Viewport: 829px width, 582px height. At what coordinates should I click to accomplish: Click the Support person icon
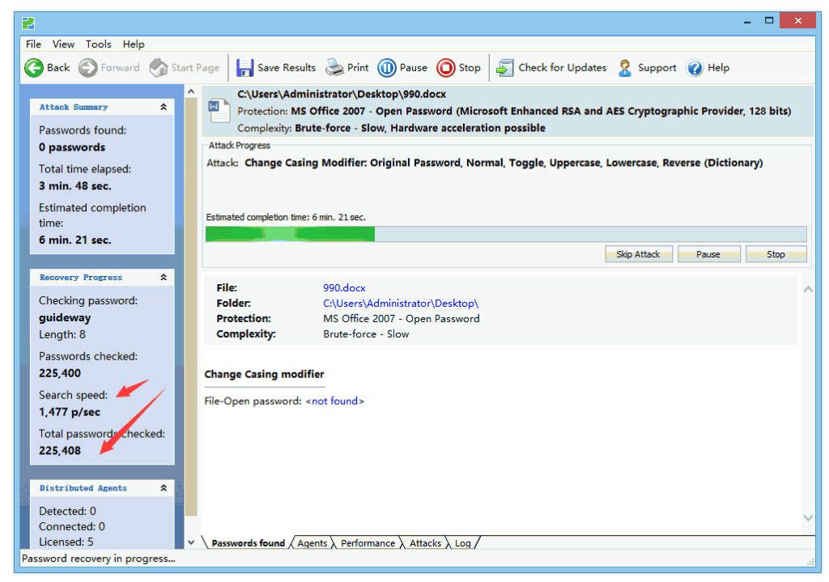click(625, 68)
